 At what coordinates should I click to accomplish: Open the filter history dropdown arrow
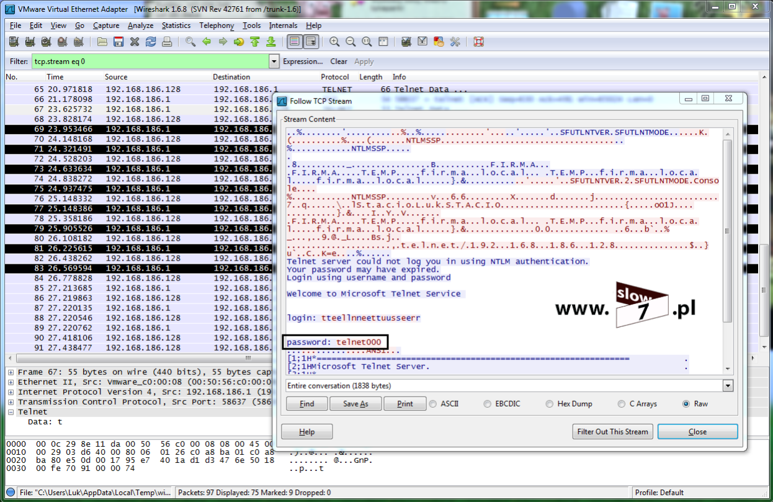coord(274,61)
